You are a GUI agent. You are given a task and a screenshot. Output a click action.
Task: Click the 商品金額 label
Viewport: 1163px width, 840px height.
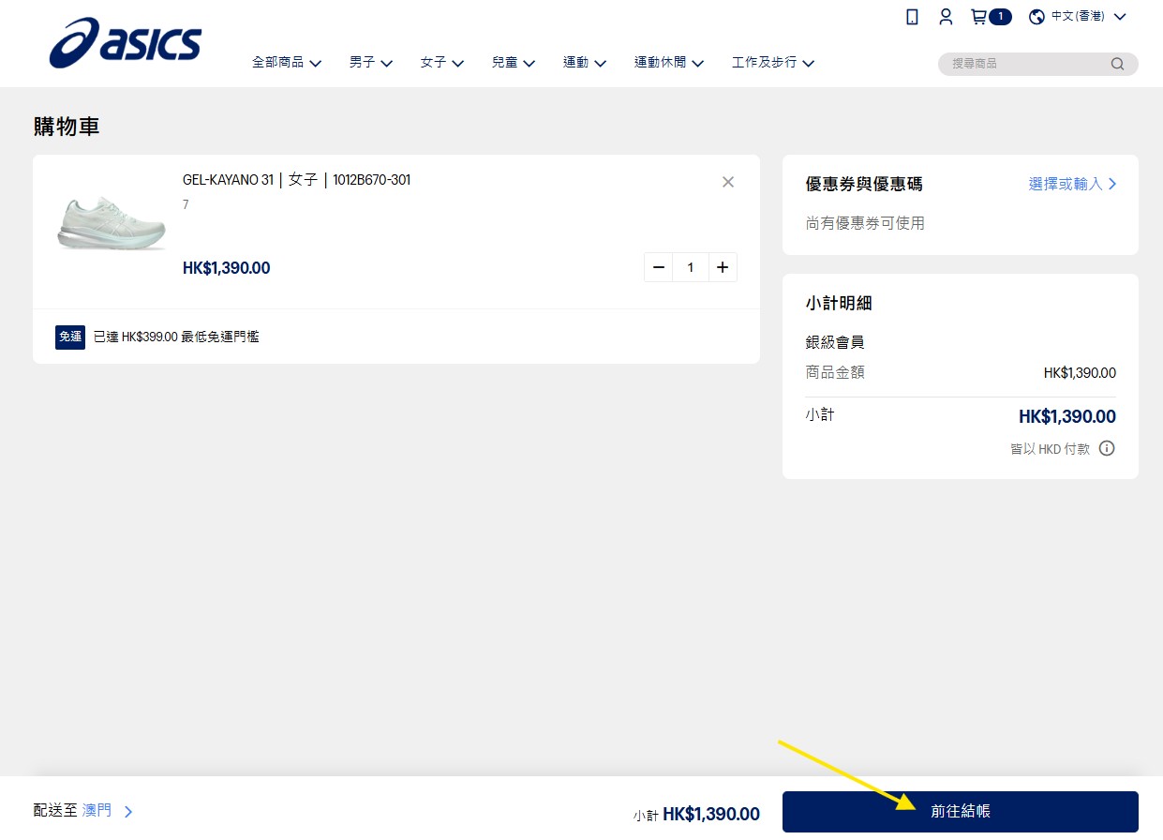tap(835, 372)
